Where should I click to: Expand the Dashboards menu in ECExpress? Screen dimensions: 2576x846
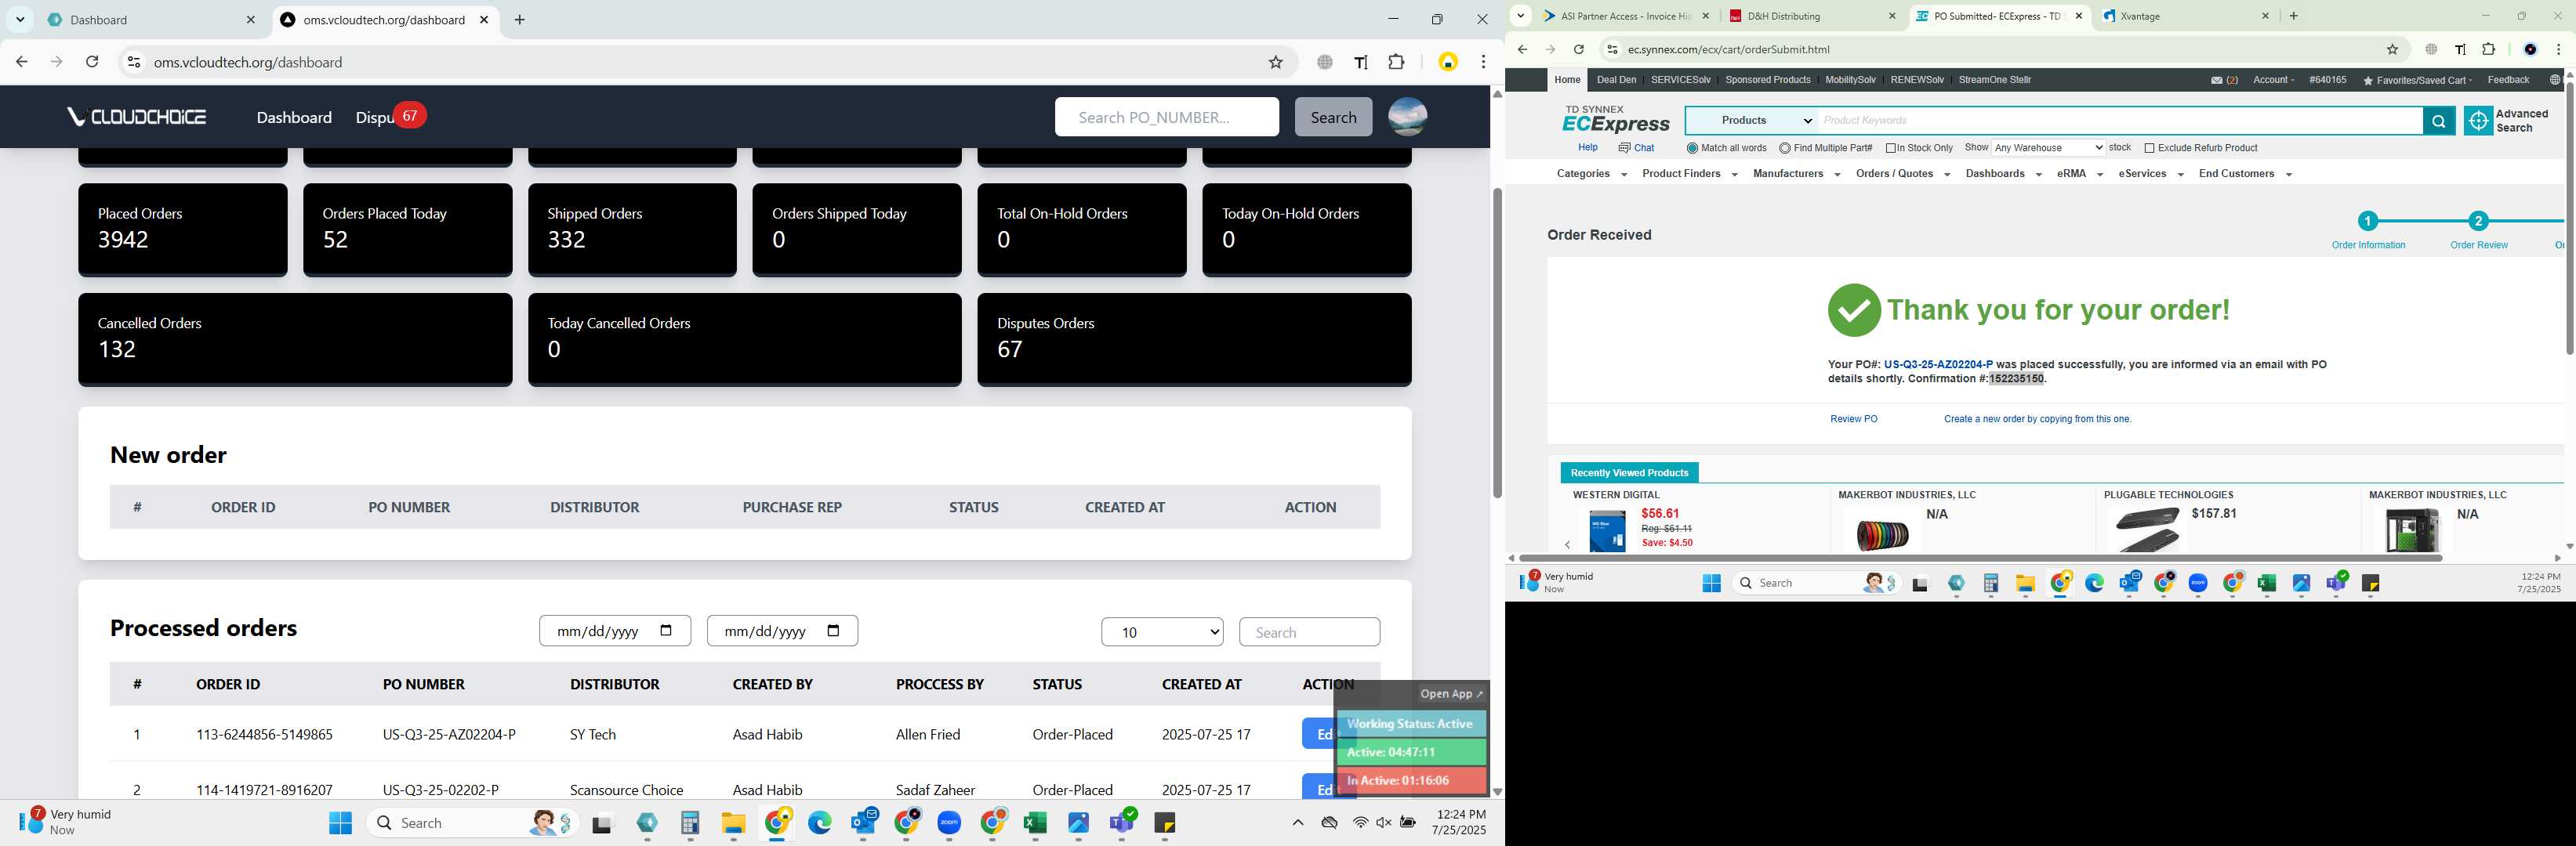pyautogui.click(x=2003, y=174)
